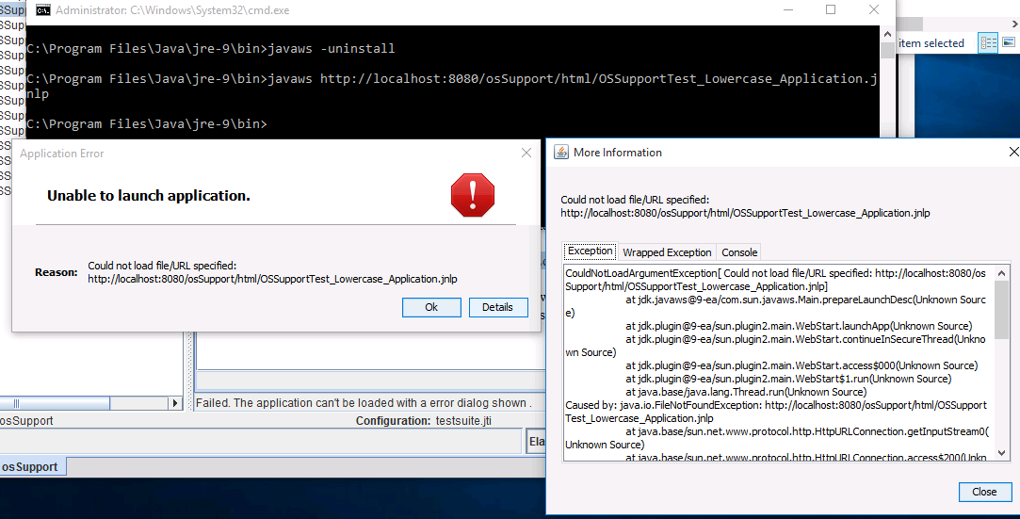Viewport: 1020px width, 519px height.
Task: Switch to the Console tab
Action: click(x=739, y=252)
